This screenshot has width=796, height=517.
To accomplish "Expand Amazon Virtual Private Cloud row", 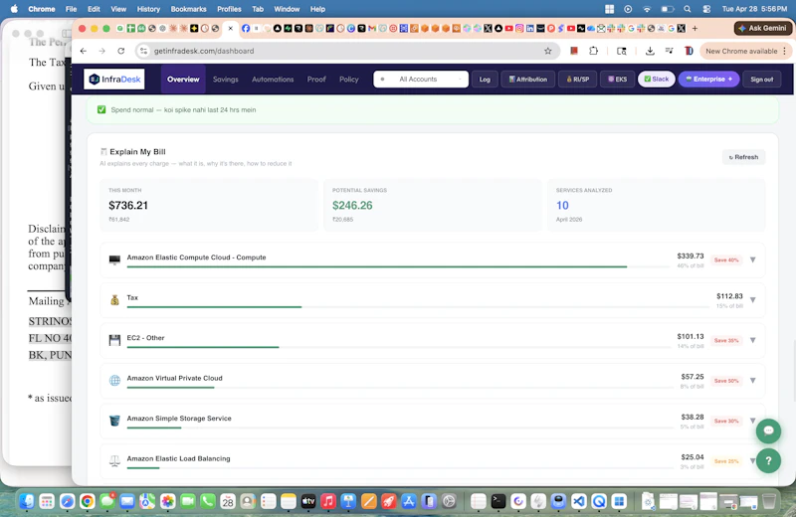I will point(753,380).
